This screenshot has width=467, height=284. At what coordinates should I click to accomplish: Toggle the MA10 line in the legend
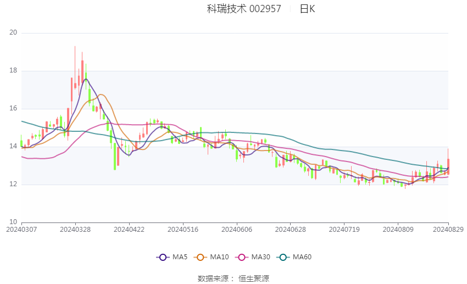click(211, 257)
